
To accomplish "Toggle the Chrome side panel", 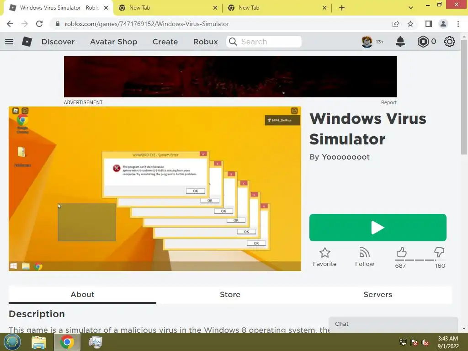I will click(429, 24).
